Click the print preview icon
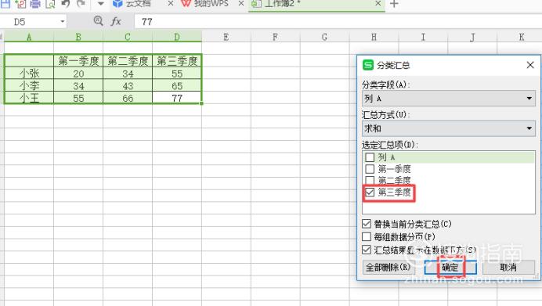 pos(50,3)
